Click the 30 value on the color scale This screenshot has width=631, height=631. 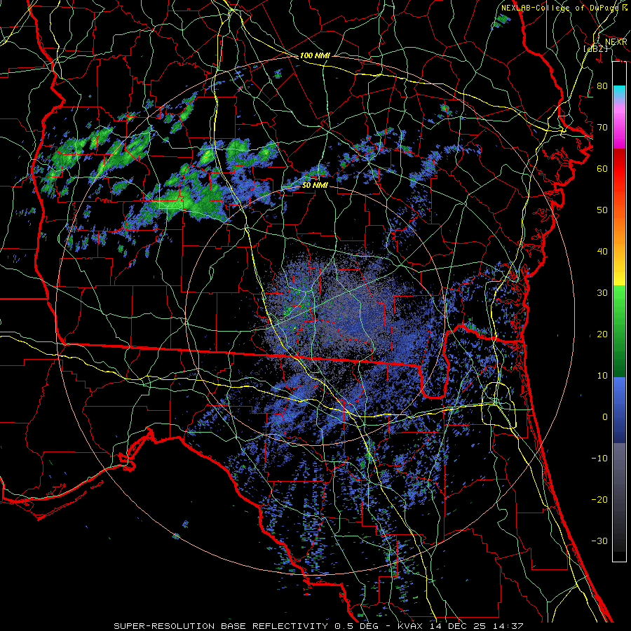(602, 293)
